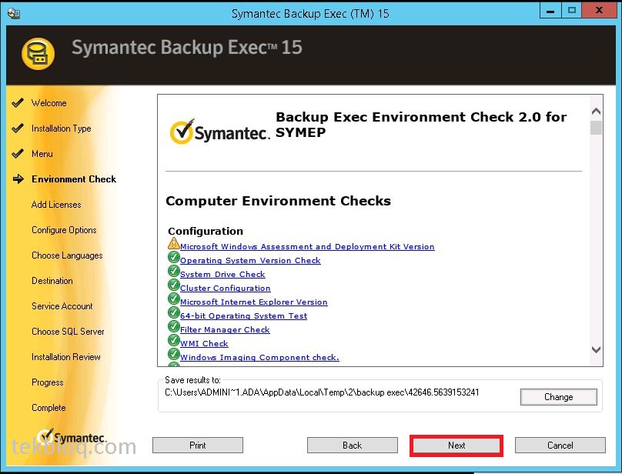Screen dimensions: 622x474
Task: Click the Computer Environment Checks heading
Action: pos(278,201)
